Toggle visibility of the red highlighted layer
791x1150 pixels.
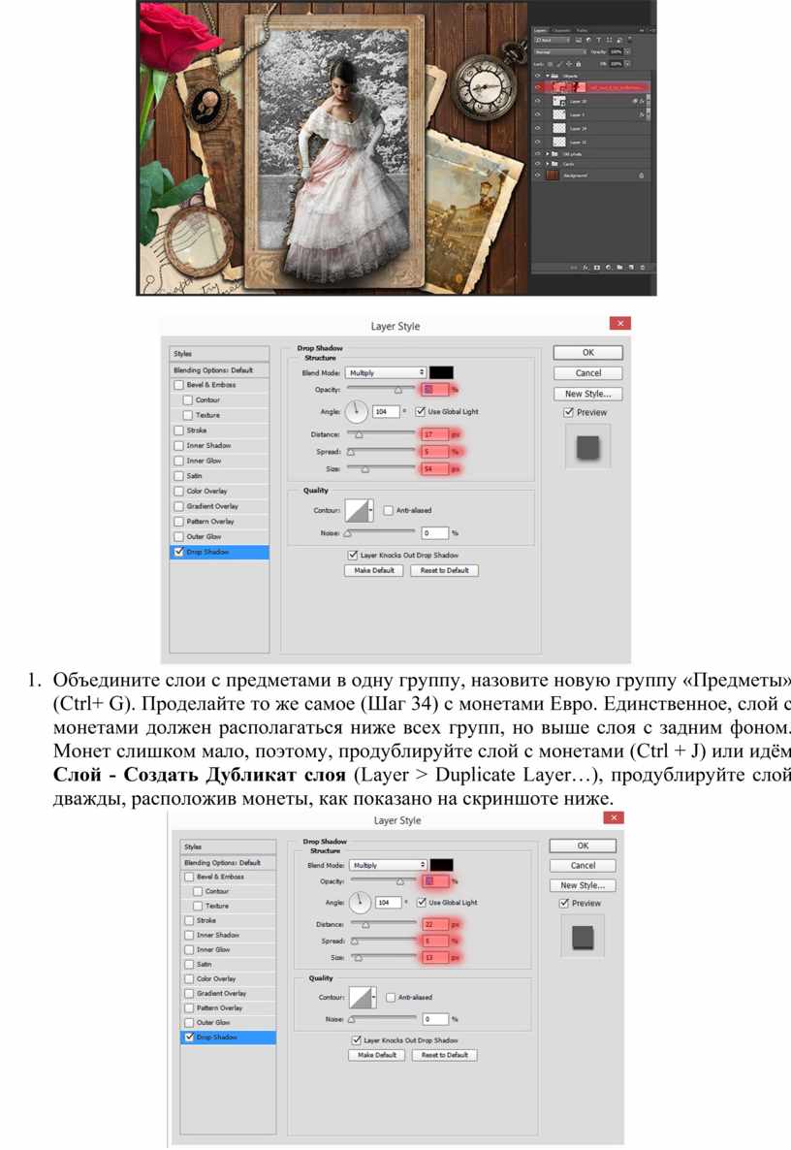click(537, 87)
